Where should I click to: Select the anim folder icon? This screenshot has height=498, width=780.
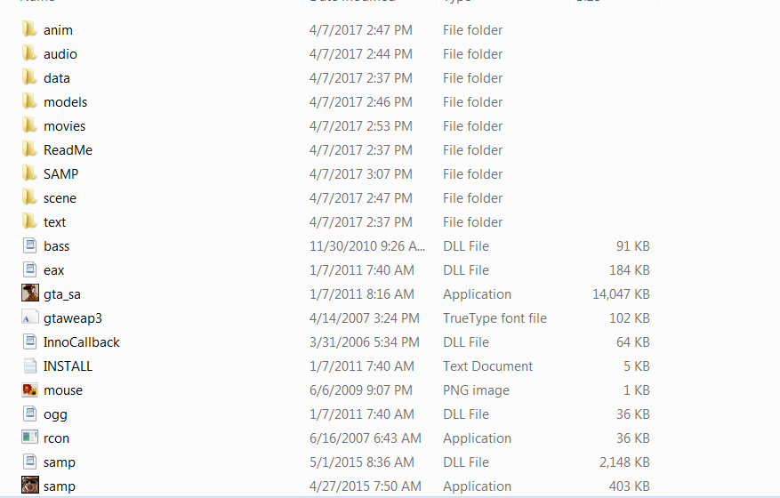click(x=29, y=28)
